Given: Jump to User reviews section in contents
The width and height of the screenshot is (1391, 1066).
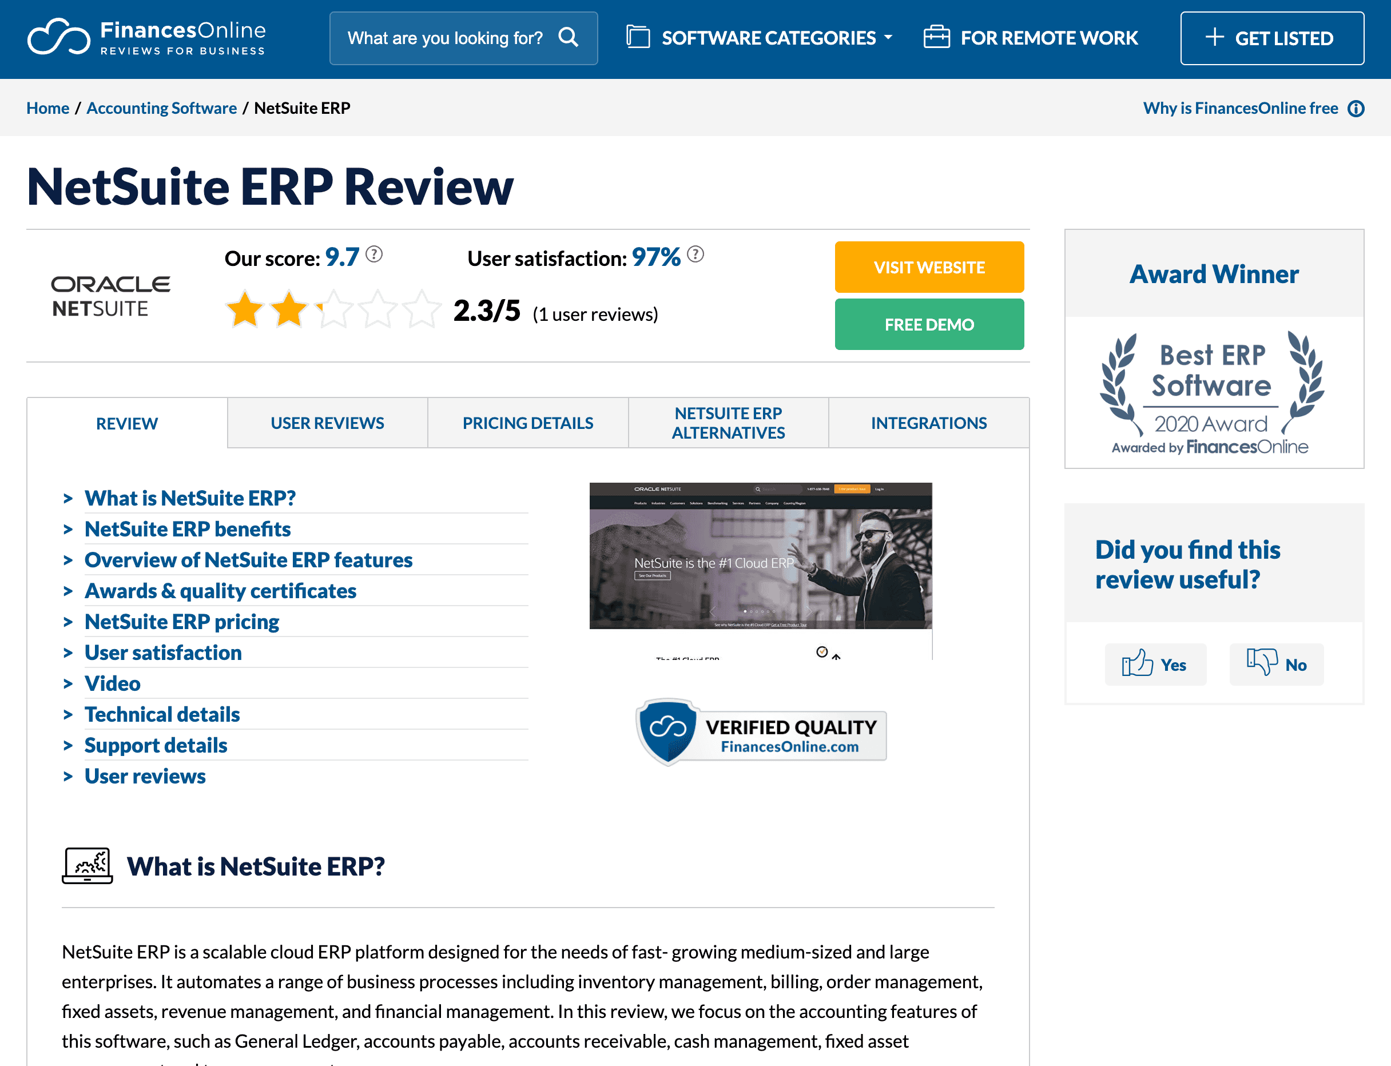Looking at the screenshot, I should 145,776.
